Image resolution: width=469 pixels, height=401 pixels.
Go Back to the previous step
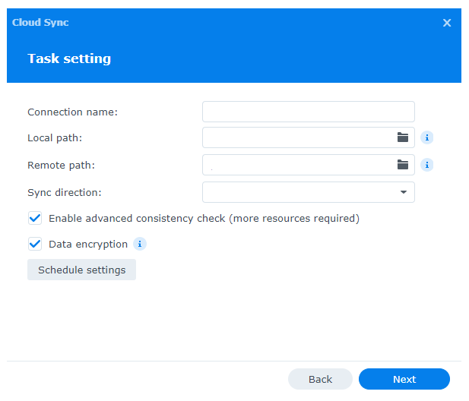[x=320, y=379]
